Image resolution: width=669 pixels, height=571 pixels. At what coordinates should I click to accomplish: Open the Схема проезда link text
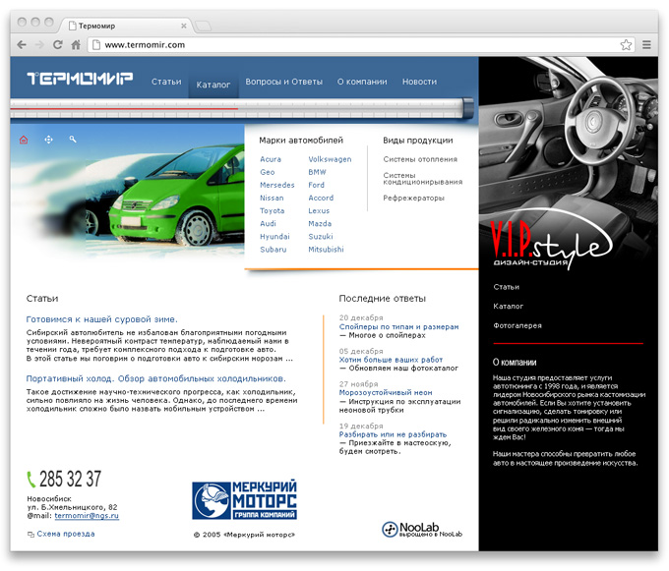66,534
